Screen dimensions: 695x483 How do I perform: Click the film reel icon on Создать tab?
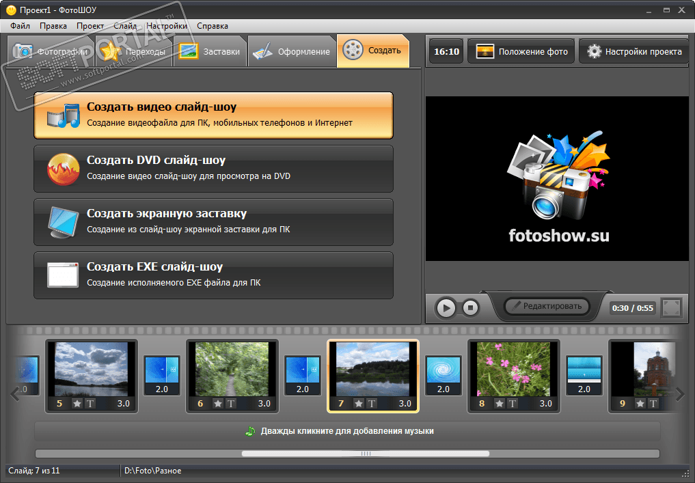[353, 50]
